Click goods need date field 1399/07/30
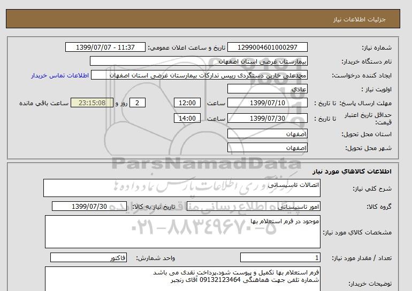 (x=89, y=206)
